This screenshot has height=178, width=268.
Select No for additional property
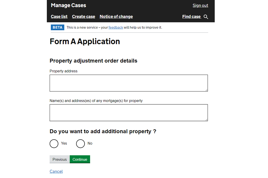80,144
